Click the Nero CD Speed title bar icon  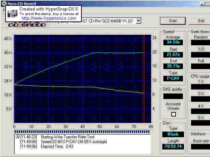tap(4, 3)
